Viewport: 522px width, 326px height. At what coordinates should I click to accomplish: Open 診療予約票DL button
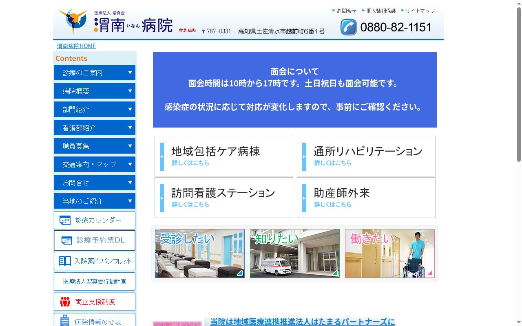95,240
